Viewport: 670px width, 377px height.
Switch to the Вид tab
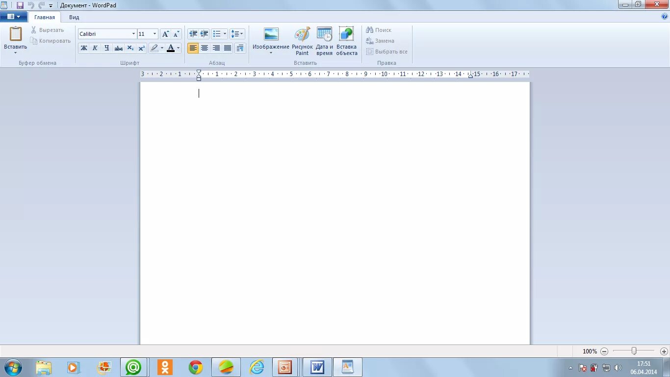pos(74,17)
